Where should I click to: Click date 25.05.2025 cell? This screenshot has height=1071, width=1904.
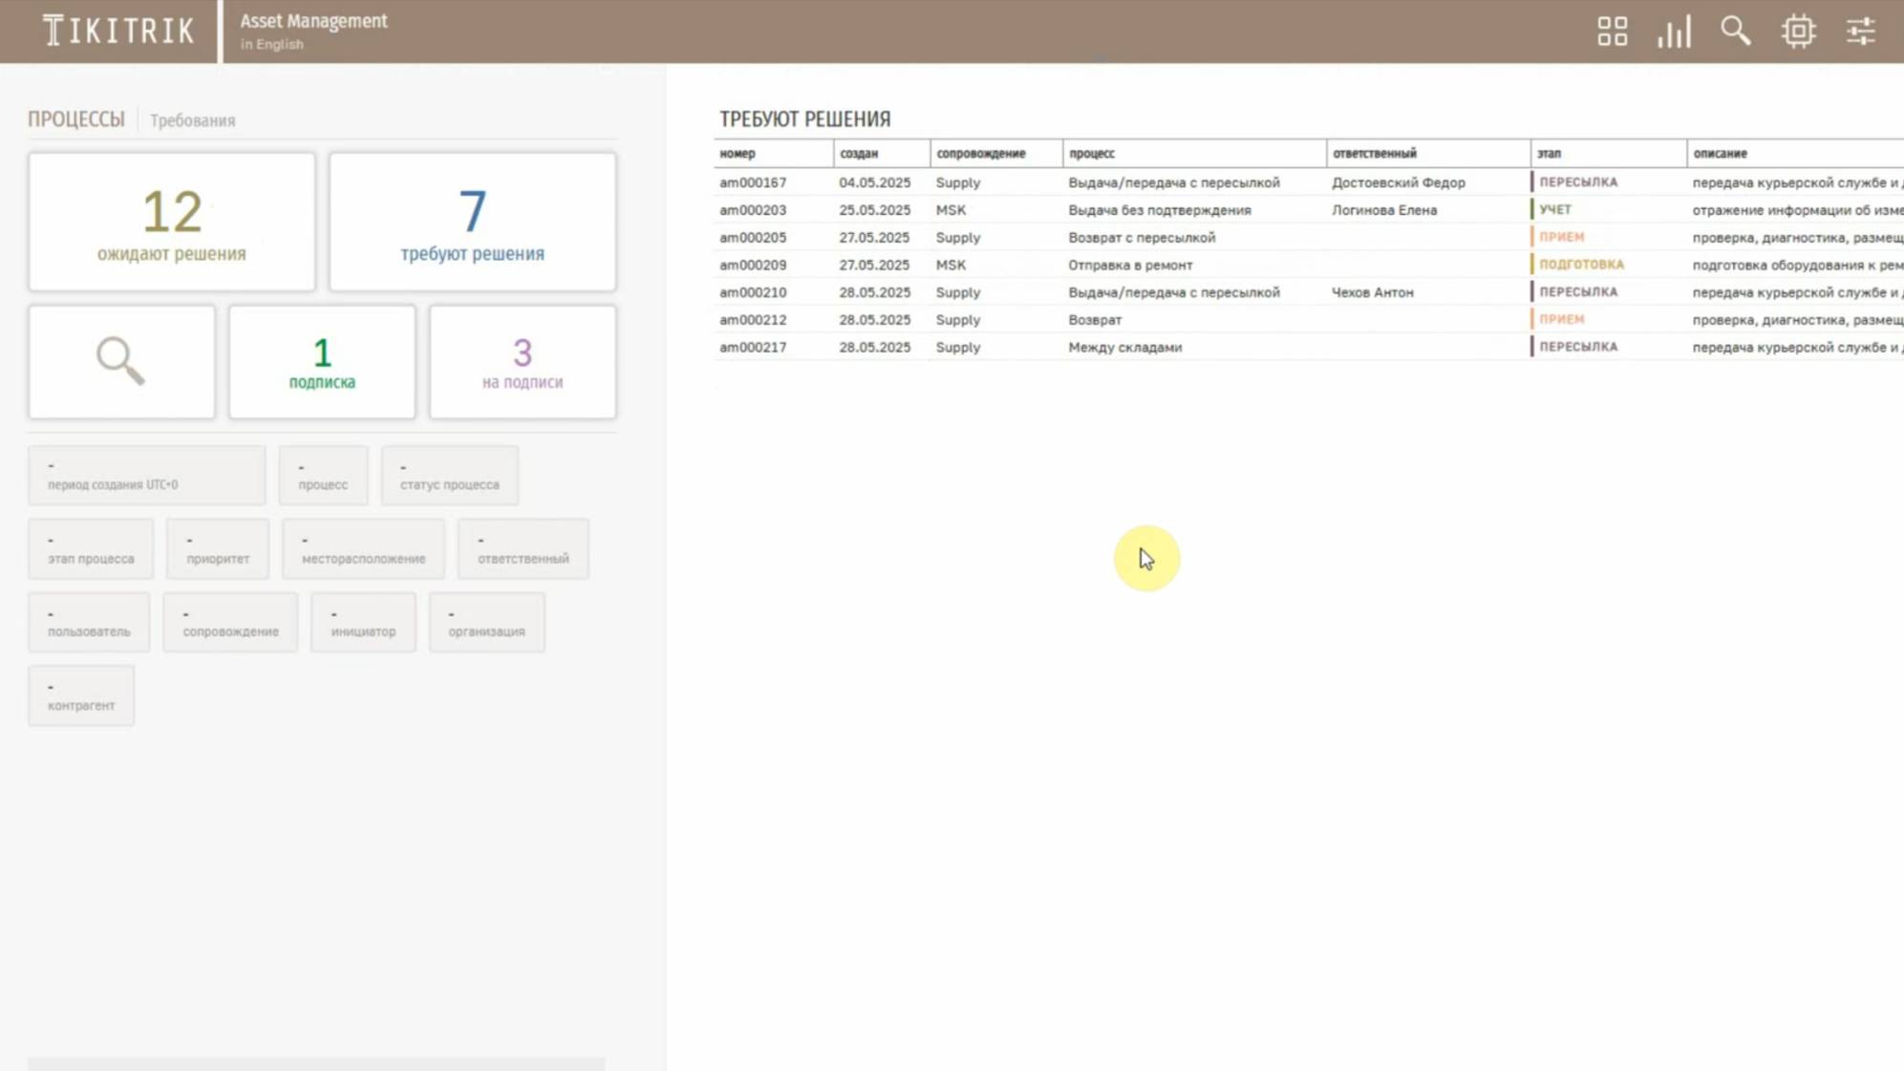click(874, 210)
